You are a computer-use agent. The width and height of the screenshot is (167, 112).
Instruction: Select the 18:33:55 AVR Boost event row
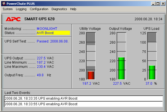(x=83, y=104)
